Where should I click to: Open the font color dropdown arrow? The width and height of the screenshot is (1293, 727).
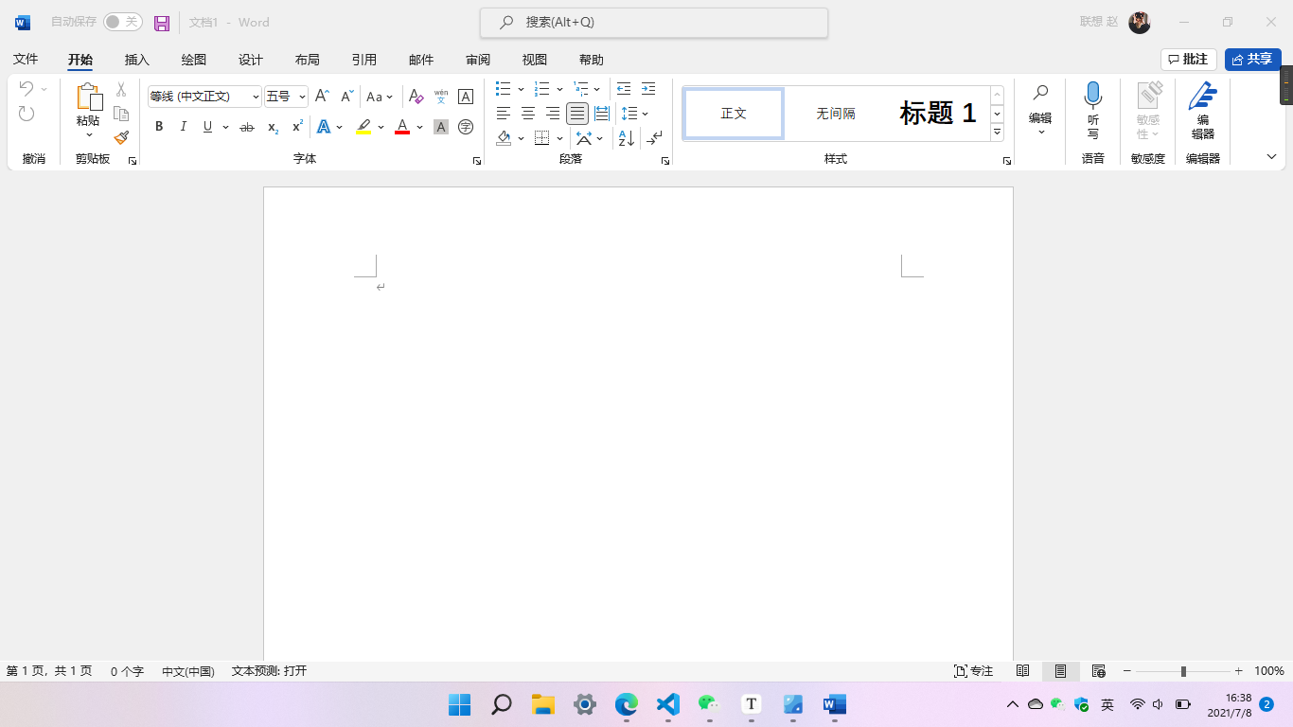[x=419, y=127]
